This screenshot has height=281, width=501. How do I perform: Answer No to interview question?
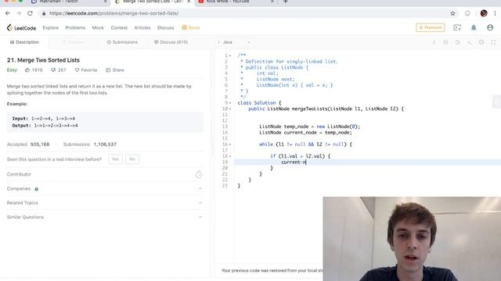(132, 159)
